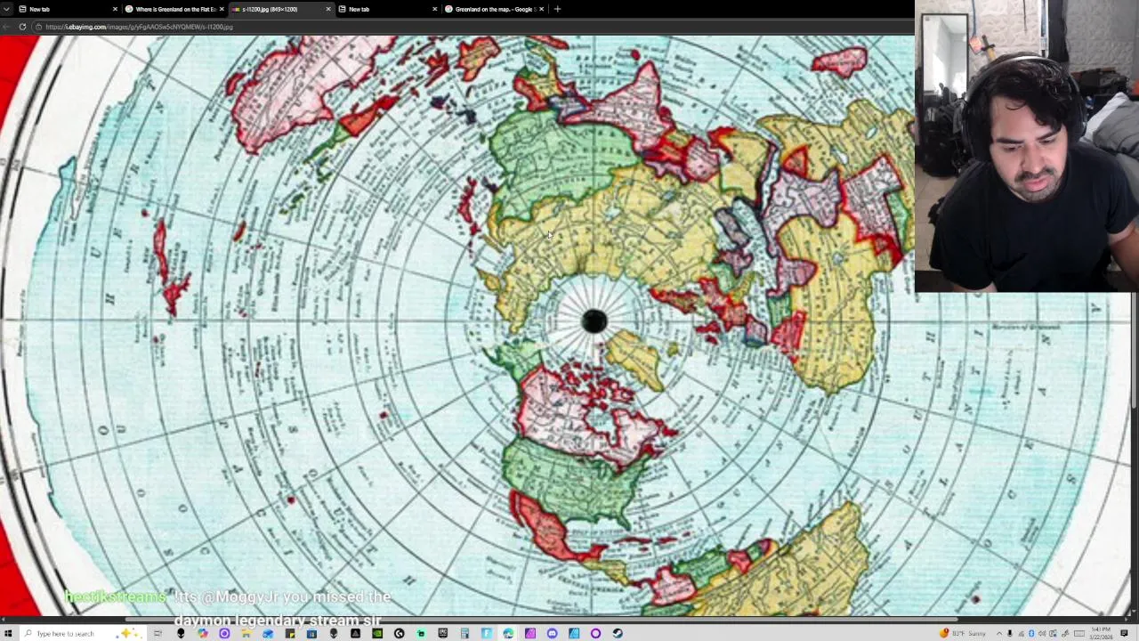Open colorful Copilot app icon in taskbar
The height and width of the screenshot is (641, 1139).
coord(203,633)
